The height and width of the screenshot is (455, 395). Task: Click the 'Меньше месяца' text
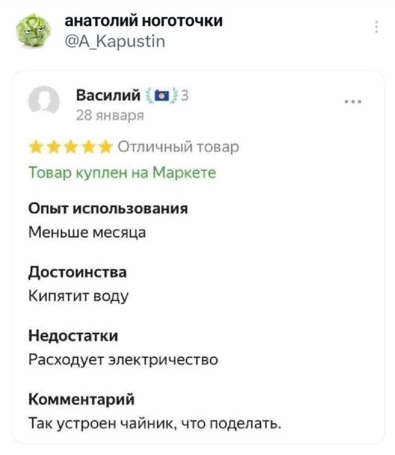pyautogui.click(x=87, y=232)
